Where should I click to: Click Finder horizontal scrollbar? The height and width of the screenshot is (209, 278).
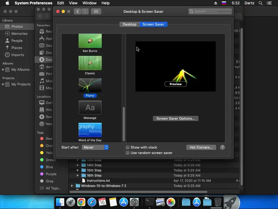[138, 192]
